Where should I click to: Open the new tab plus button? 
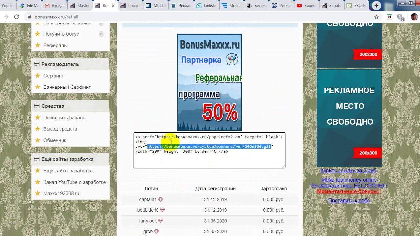tap(376, 6)
